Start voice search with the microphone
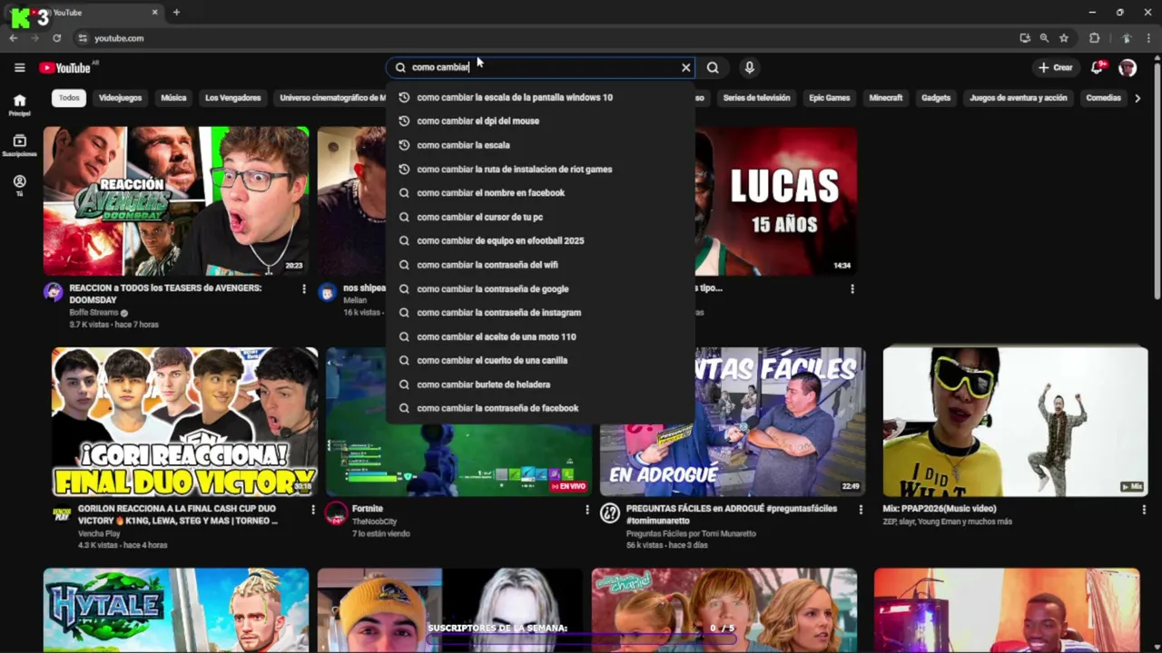 coord(749,67)
